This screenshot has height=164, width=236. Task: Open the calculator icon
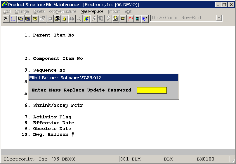point(137,19)
